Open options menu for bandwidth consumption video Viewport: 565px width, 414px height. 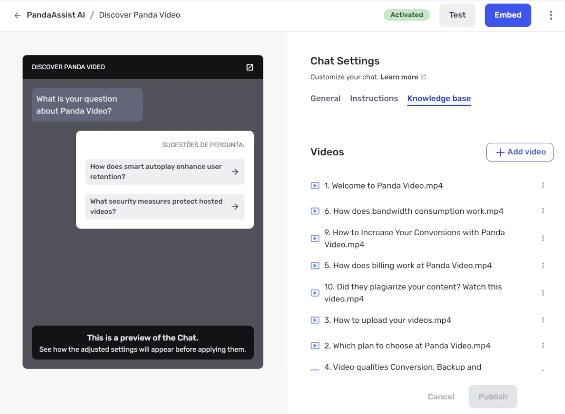tap(543, 211)
